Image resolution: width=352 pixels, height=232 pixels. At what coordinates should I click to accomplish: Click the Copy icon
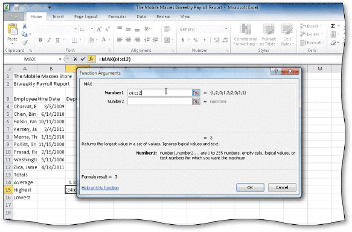pyautogui.click(x=25, y=34)
